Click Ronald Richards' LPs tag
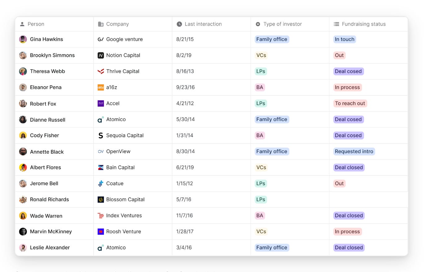The image size is (426, 272). point(261,200)
